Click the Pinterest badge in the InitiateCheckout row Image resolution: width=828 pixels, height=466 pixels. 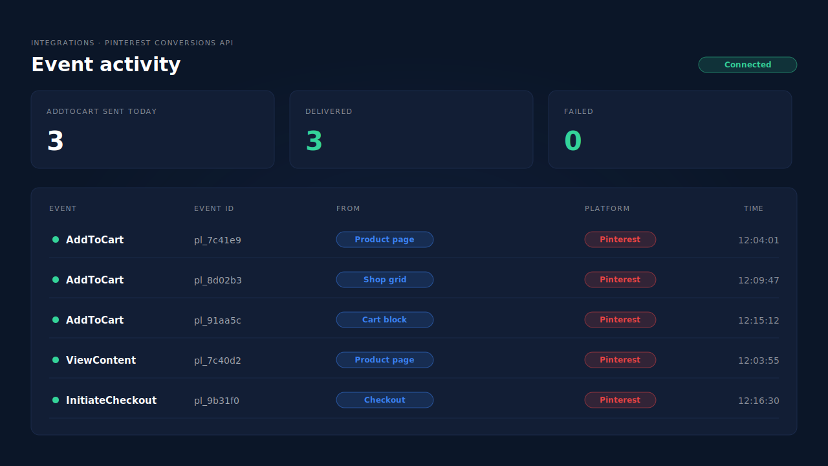point(620,400)
